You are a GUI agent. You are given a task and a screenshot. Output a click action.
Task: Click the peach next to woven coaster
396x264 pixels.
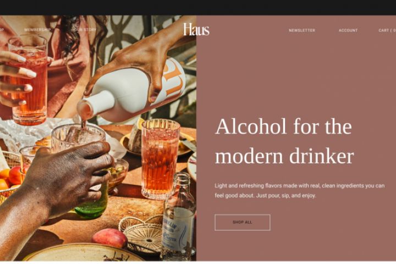(x=109, y=238)
